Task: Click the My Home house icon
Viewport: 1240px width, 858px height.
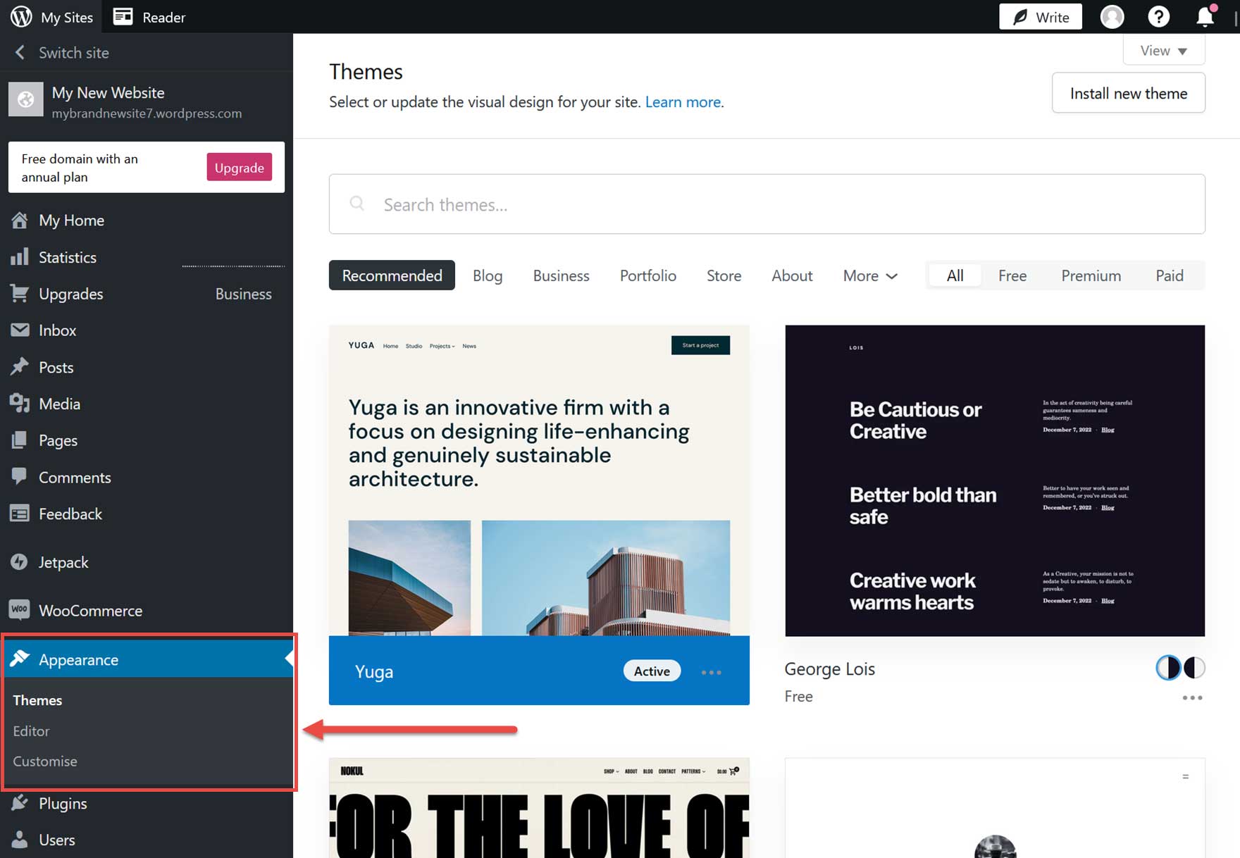Action: click(x=20, y=220)
